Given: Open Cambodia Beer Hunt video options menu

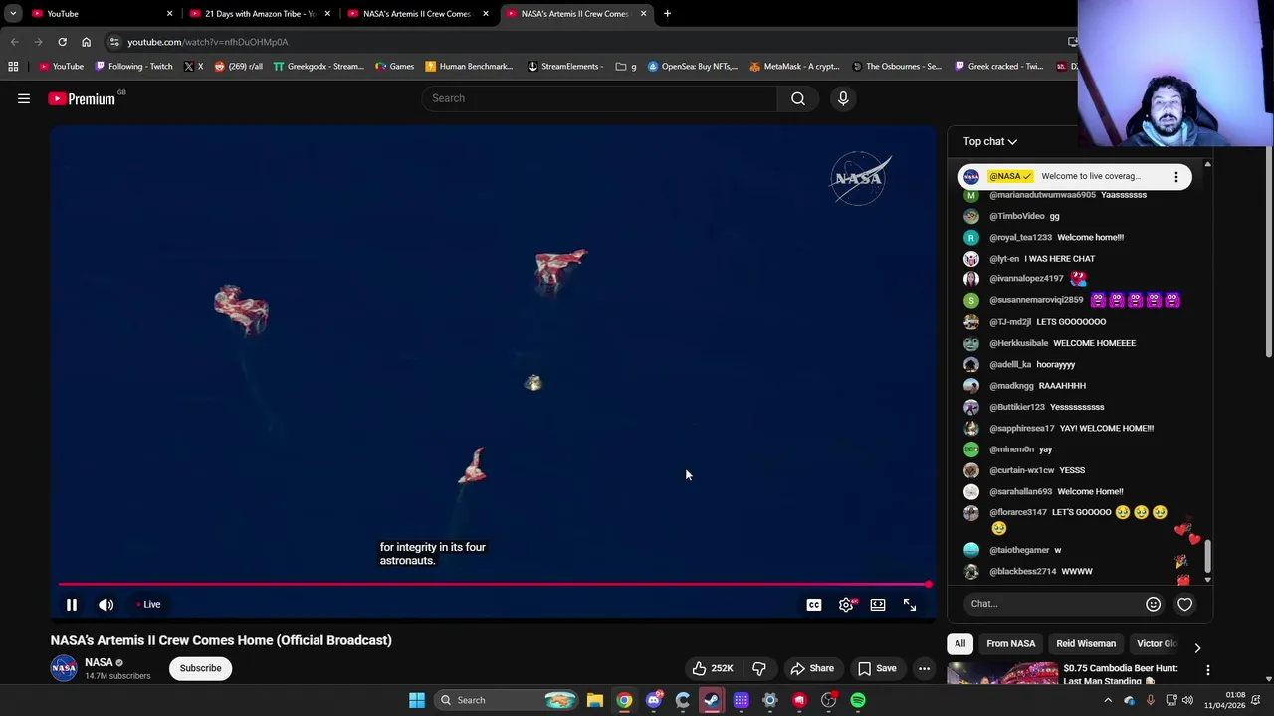Looking at the screenshot, I should point(1207,670).
